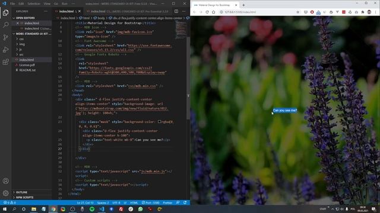
Task: Close index.html in Open Editors list
Action: (x=17, y=23)
